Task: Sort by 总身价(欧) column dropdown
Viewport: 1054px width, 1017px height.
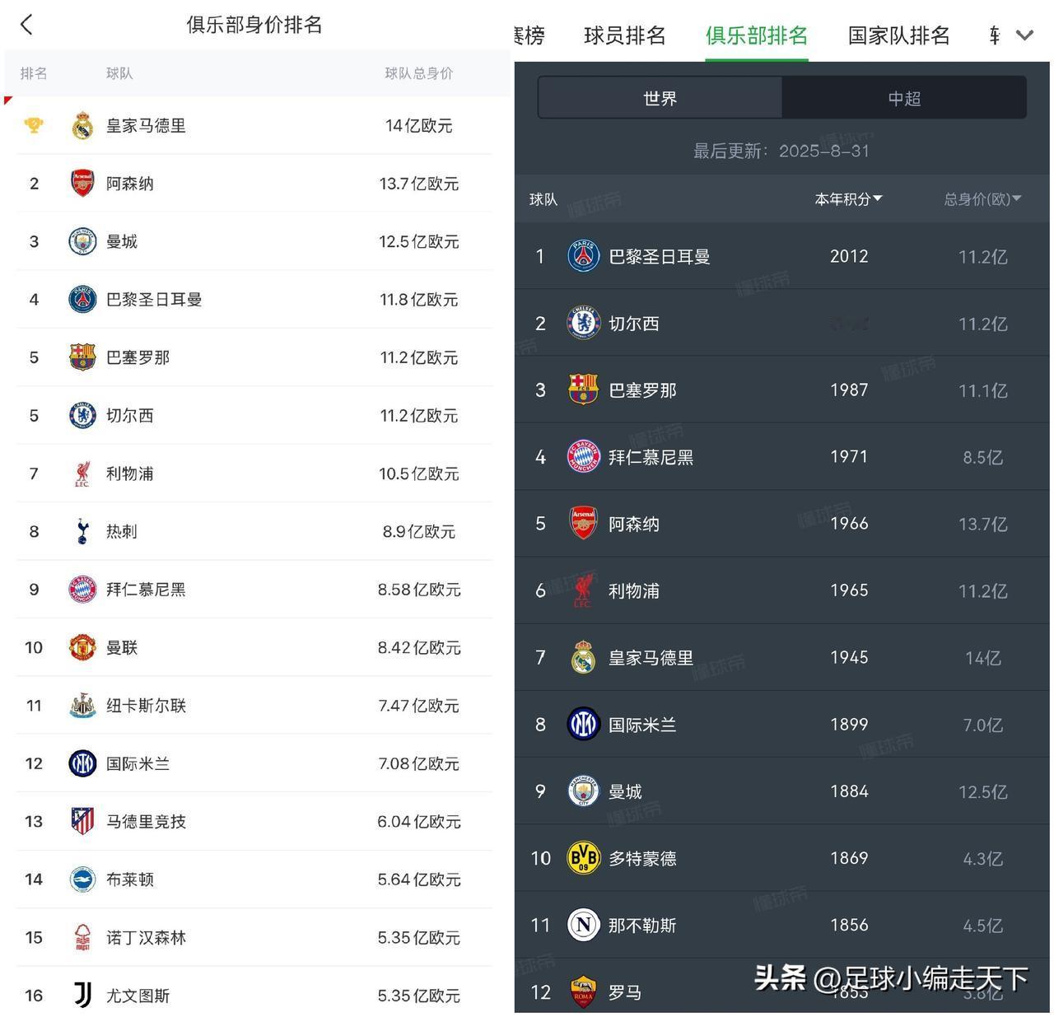Action: [982, 198]
